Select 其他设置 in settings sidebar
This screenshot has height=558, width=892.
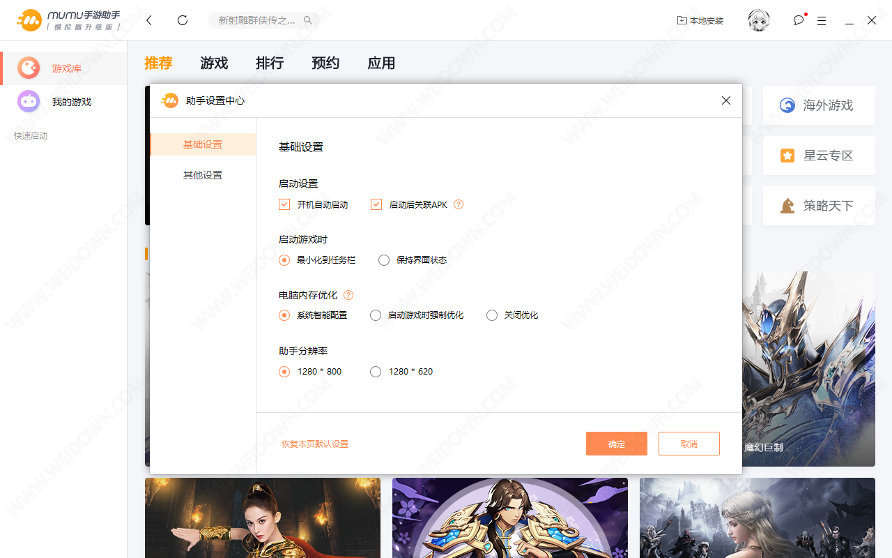click(x=203, y=175)
